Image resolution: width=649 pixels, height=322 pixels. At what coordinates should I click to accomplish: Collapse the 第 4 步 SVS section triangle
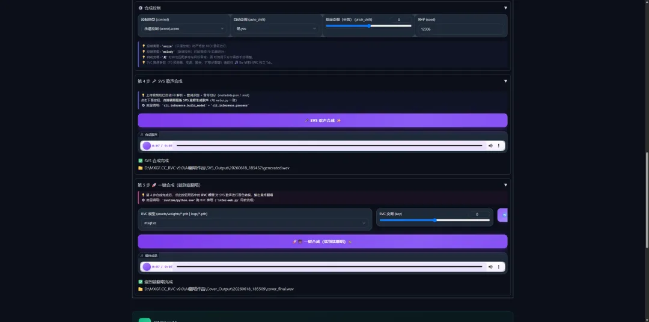point(505,81)
